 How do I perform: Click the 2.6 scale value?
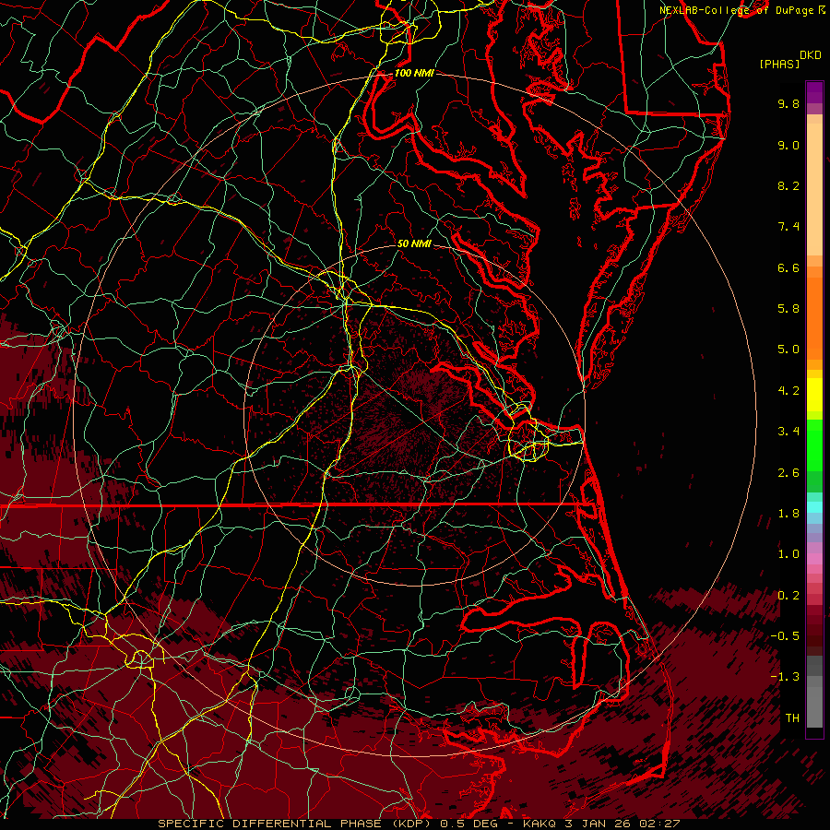pyautogui.click(x=788, y=473)
